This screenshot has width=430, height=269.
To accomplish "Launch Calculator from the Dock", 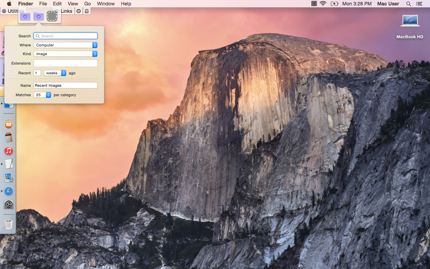I will click(x=9, y=138).
